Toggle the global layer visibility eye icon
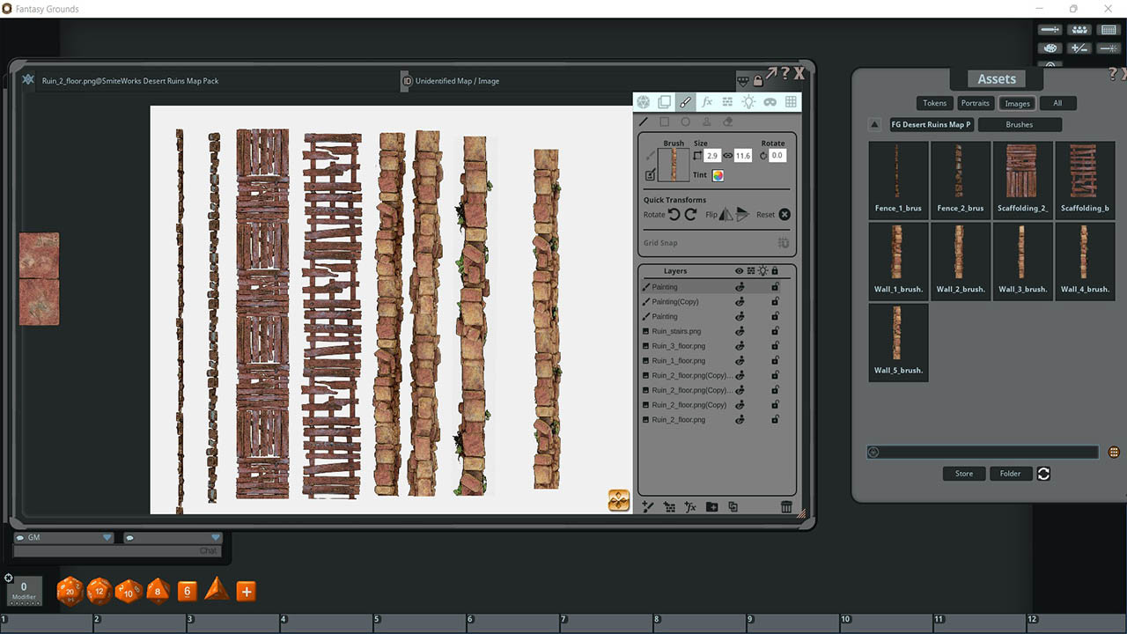Image resolution: width=1127 pixels, height=634 pixels. point(739,270)
